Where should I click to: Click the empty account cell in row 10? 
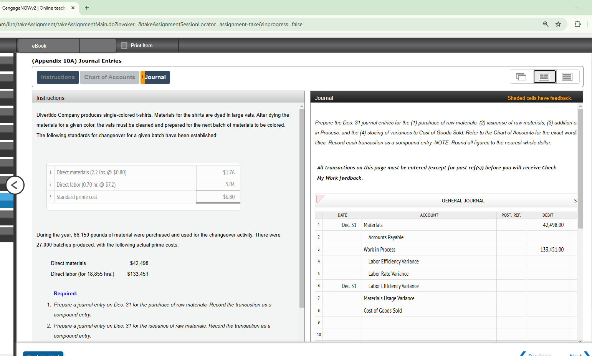point(429,335)
